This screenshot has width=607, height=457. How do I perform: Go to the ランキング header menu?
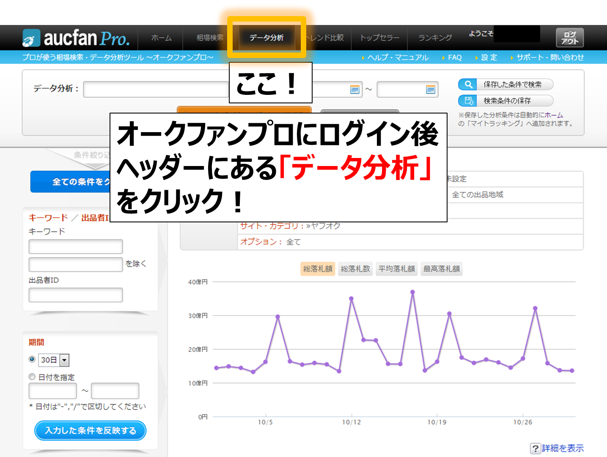pyautogui.click(x=435, y=38)
